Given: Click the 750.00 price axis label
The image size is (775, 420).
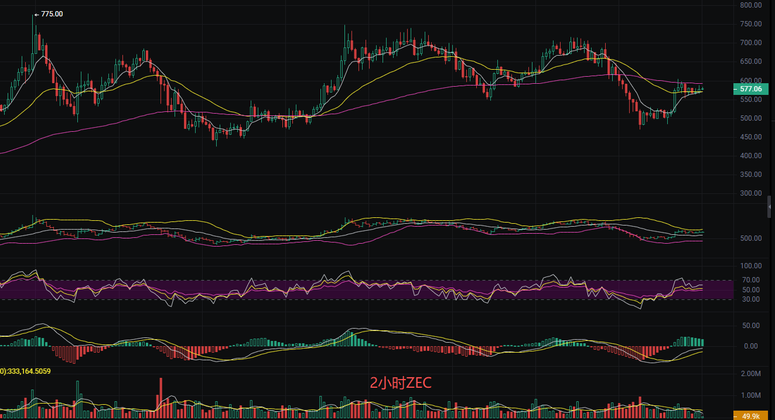Looking at the screenshot, I should [750, 24].
